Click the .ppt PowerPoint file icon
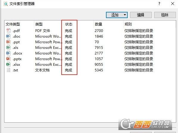Image resolution: width=178 pixels, height=133 pixels. (8, 42)
